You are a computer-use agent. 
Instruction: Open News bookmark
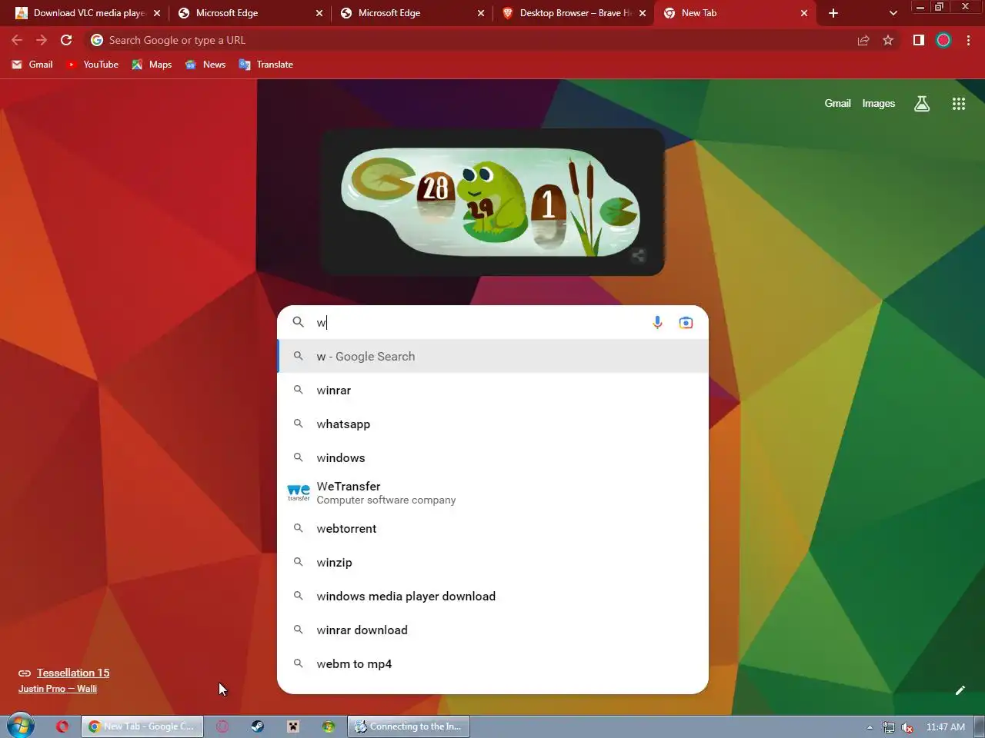click(x=205, y=65)
